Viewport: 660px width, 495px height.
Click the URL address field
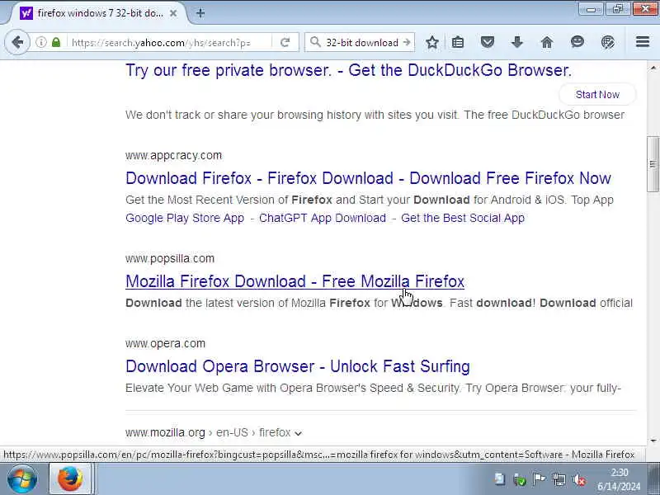click(171, 43)
